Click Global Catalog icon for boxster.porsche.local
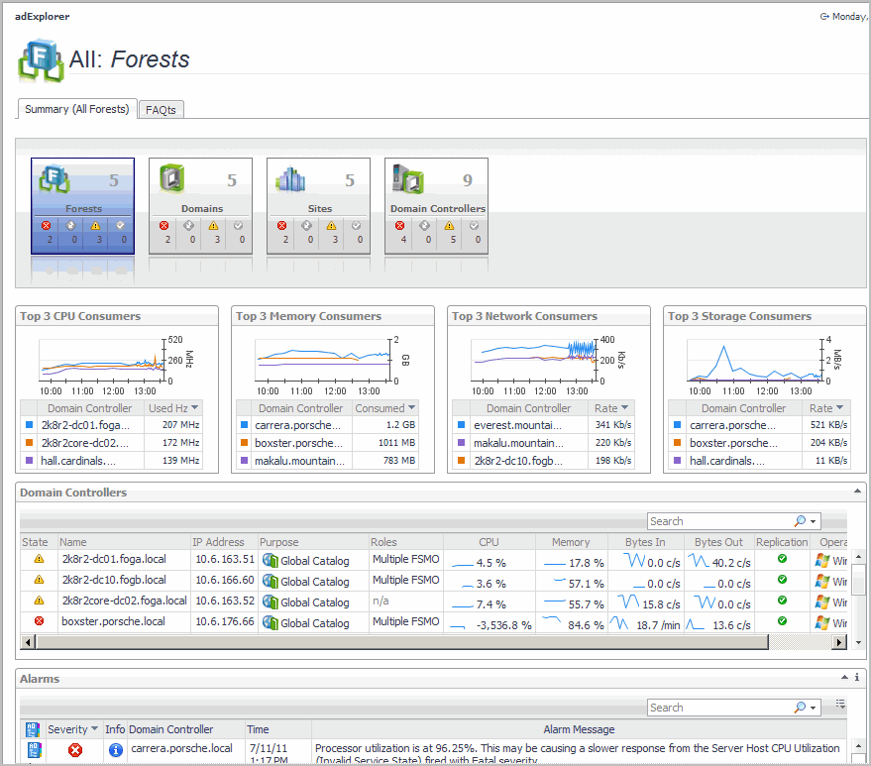 coord(269,622)
